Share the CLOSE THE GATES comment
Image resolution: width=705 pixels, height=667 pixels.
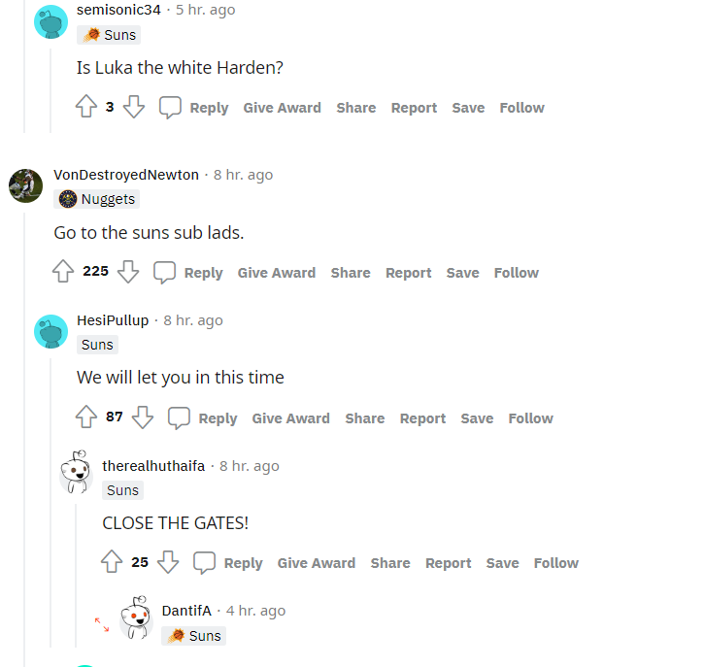[390, 563]
